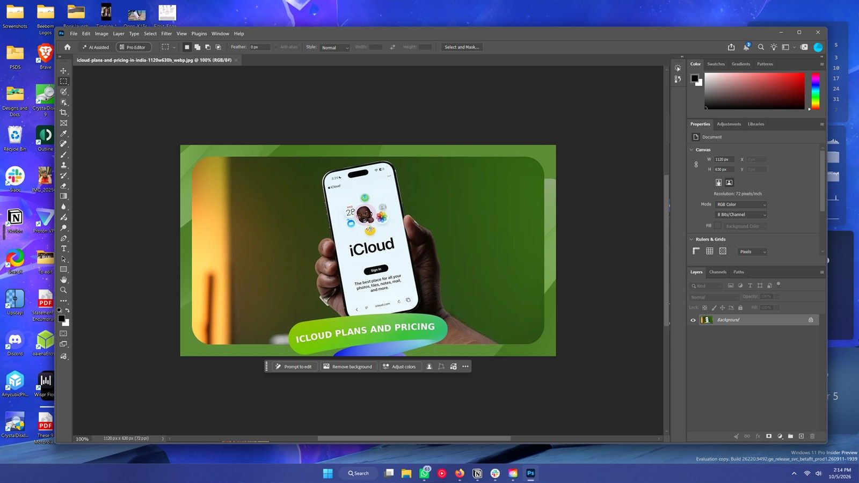Select the Eraser tool

63,186
